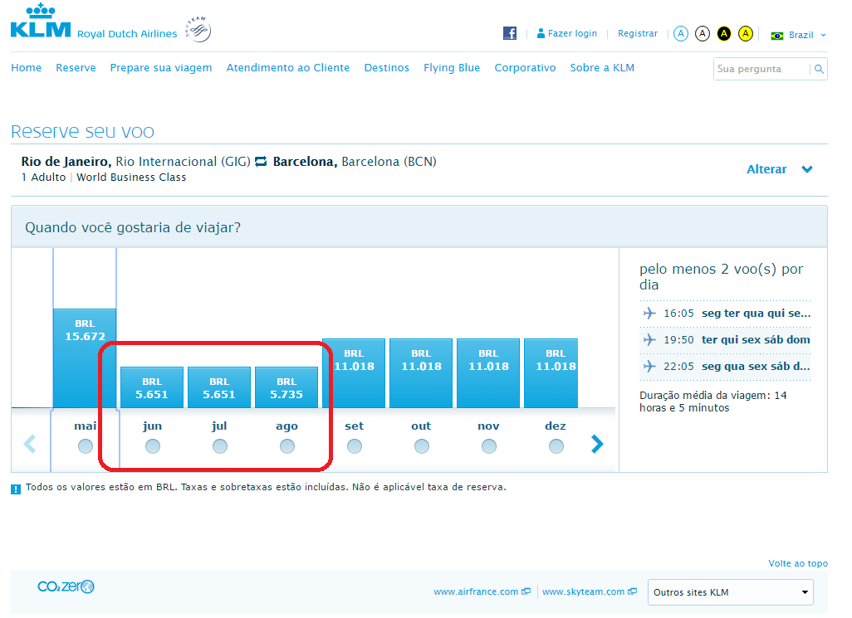Open the Destinos menu item
The height and width of the screenshot is (618, 852).
(386, 68)
